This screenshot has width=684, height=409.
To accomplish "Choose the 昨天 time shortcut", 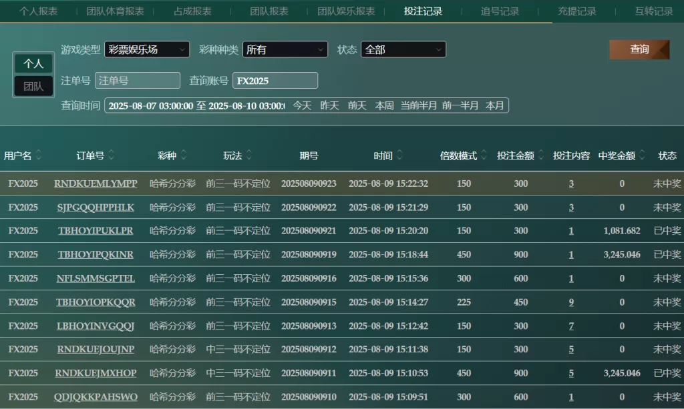I will (x=329, y=106).
